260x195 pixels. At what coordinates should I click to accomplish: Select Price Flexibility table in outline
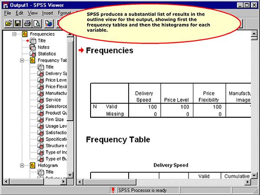(56, 86)
